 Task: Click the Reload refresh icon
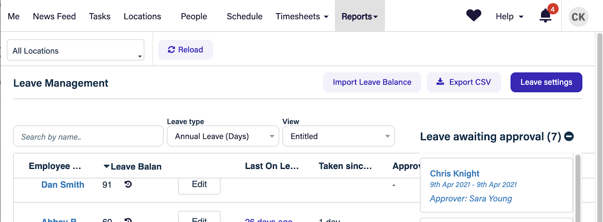pyautogui.click(x=171, y=50)
